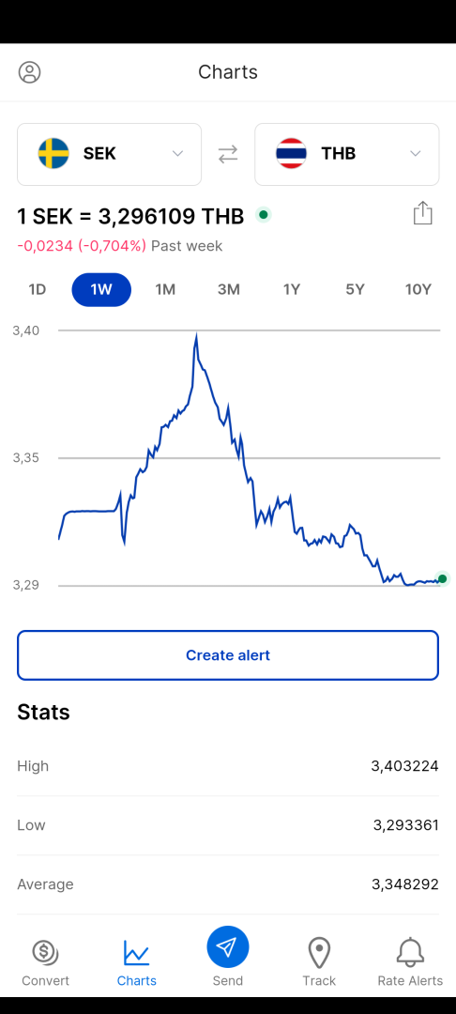
Task: Swap SEK and THB currencies
Action: tap(228, 154)
